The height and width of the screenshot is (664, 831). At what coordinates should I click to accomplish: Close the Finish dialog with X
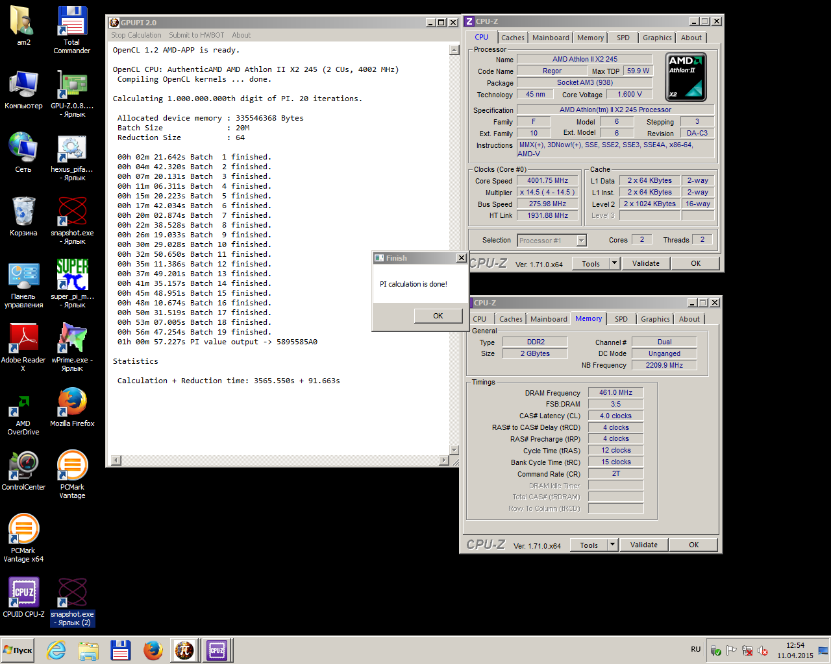coord(461,257)
